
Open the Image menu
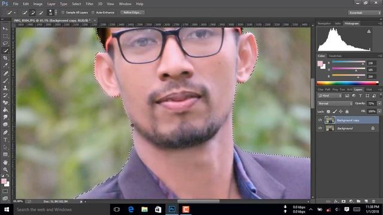[x=38, y=4]
